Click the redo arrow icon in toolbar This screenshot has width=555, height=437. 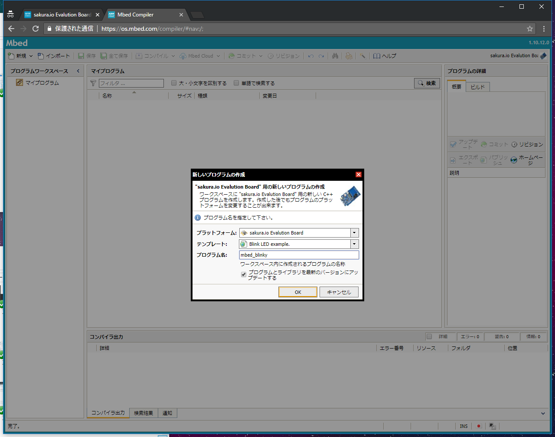321,56
